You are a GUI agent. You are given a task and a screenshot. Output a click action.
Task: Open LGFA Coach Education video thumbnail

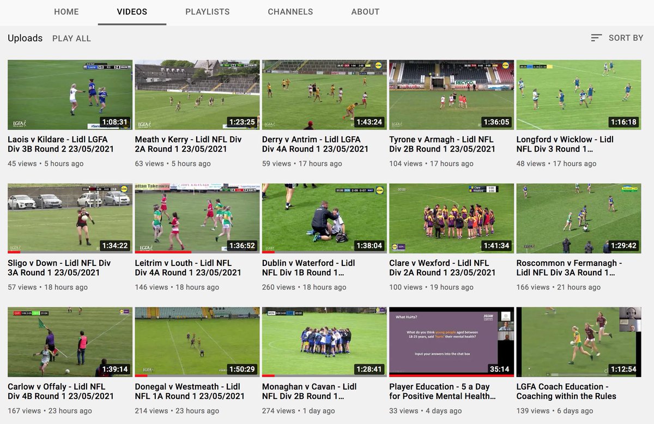(579, 342)
